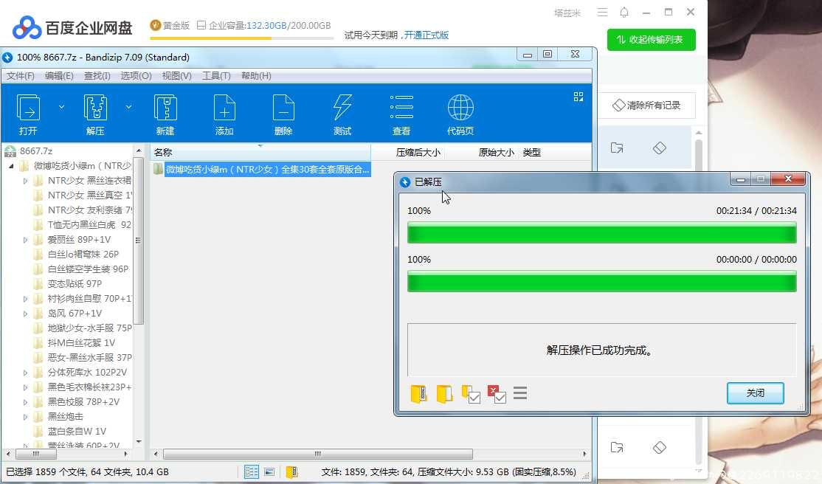Click the plain yellow folder icon in dialog
The height and width of the screenshot is (484, 822).
tap(444, 393)
